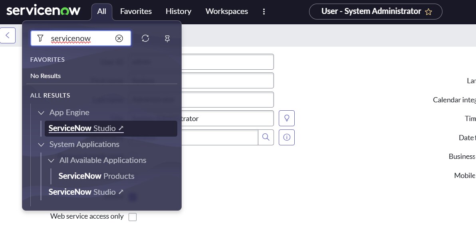This screenshot has height=225, width=476.
Task: Click the ServiceNow logo
Action: [x=44, y=11]
